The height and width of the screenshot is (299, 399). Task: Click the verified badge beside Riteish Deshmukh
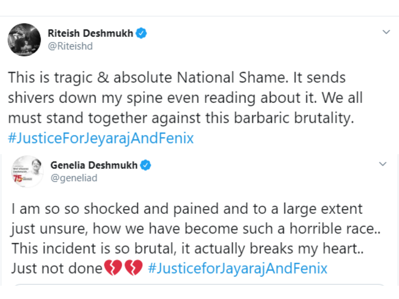[x=142, y=34]
